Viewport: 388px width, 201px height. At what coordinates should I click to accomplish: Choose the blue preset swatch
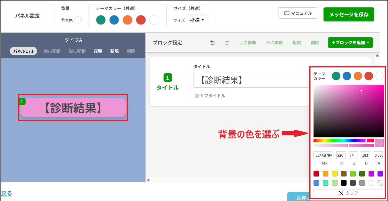[x=316, y=183]
